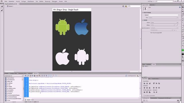
Task: Collapse the BEZEICHNUNG section
Action: (143, 13)
